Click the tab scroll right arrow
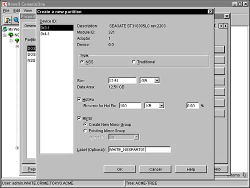The height and width of the screenshot is (188, 250). tap(225, 26)
